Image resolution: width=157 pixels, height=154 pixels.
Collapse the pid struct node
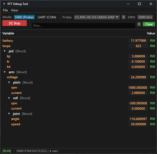point(5,51)
